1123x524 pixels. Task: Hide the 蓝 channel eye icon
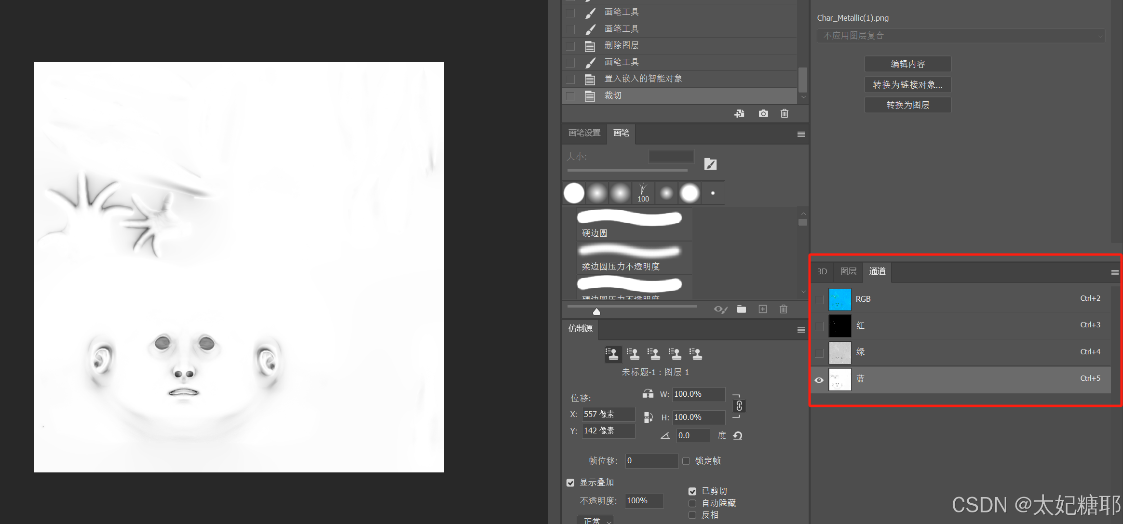[x=819, y=380]
